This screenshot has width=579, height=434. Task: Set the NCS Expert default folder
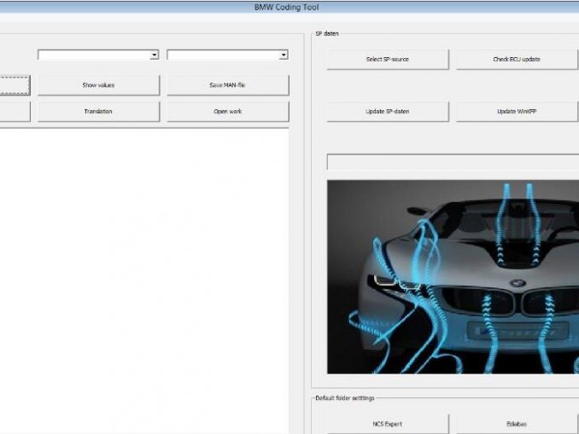pyautogui.click(x=388, y=424)
